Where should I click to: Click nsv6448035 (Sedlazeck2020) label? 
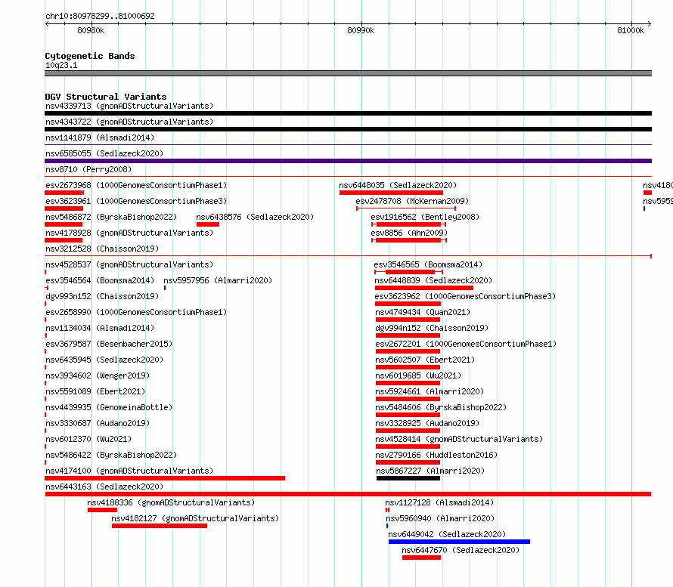(398, 185)
